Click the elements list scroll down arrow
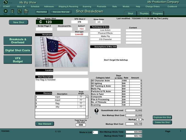 click(87, 117)
